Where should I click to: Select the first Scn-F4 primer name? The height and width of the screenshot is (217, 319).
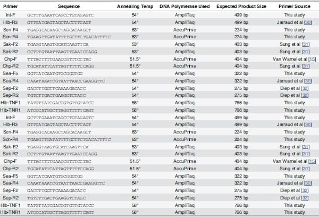pyautogui.click(x=11, y=30)
